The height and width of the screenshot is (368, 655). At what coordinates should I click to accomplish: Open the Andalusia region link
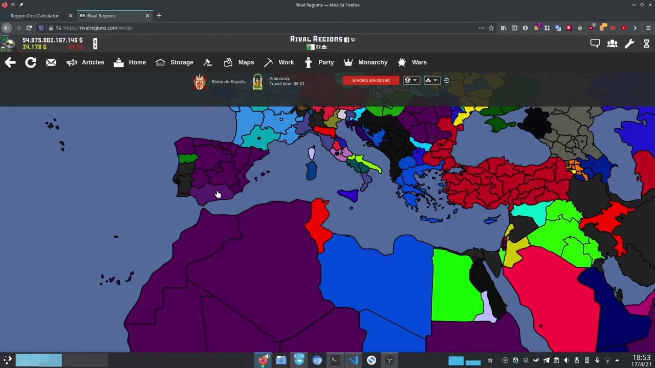coord(279,78)
